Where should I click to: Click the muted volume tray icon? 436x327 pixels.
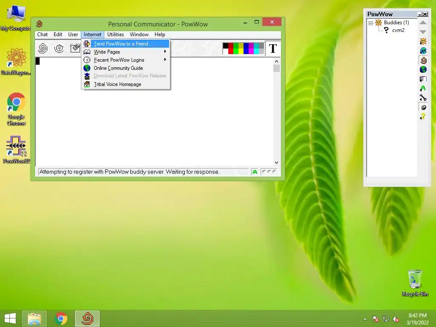tap(396, 319)
